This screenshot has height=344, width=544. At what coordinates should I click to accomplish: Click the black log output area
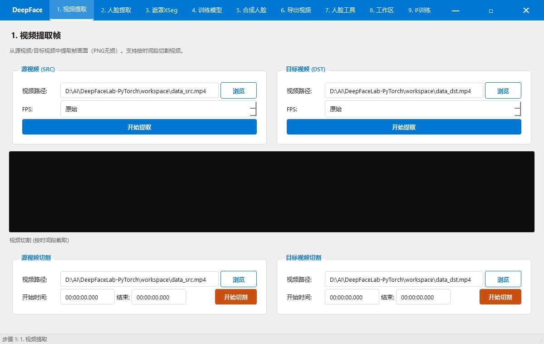coord(272,191)
